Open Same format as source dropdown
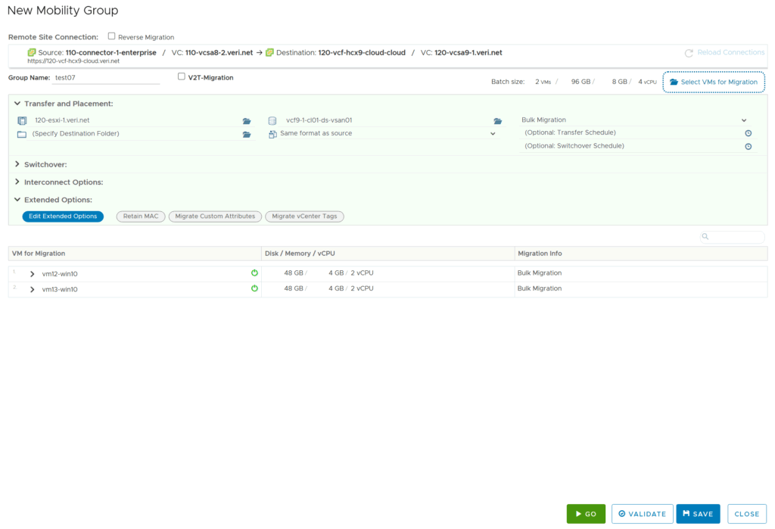775x529 pixels. point(493,134)
